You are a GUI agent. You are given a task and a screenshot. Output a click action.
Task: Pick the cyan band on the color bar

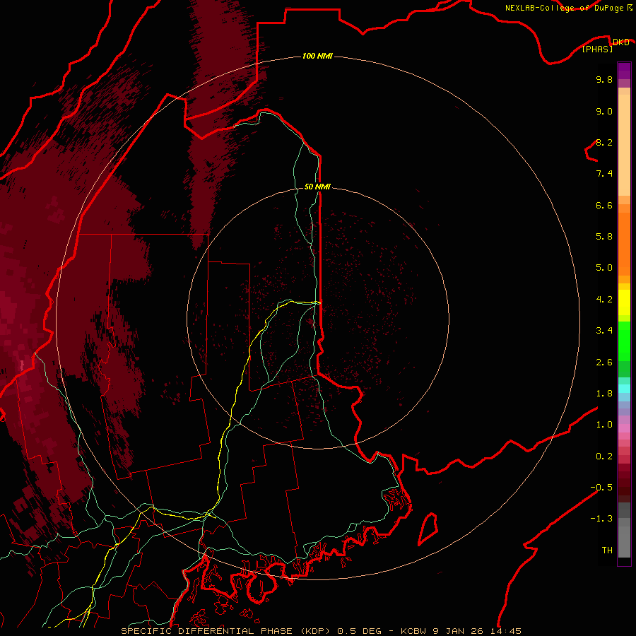(x=624, y=389)
